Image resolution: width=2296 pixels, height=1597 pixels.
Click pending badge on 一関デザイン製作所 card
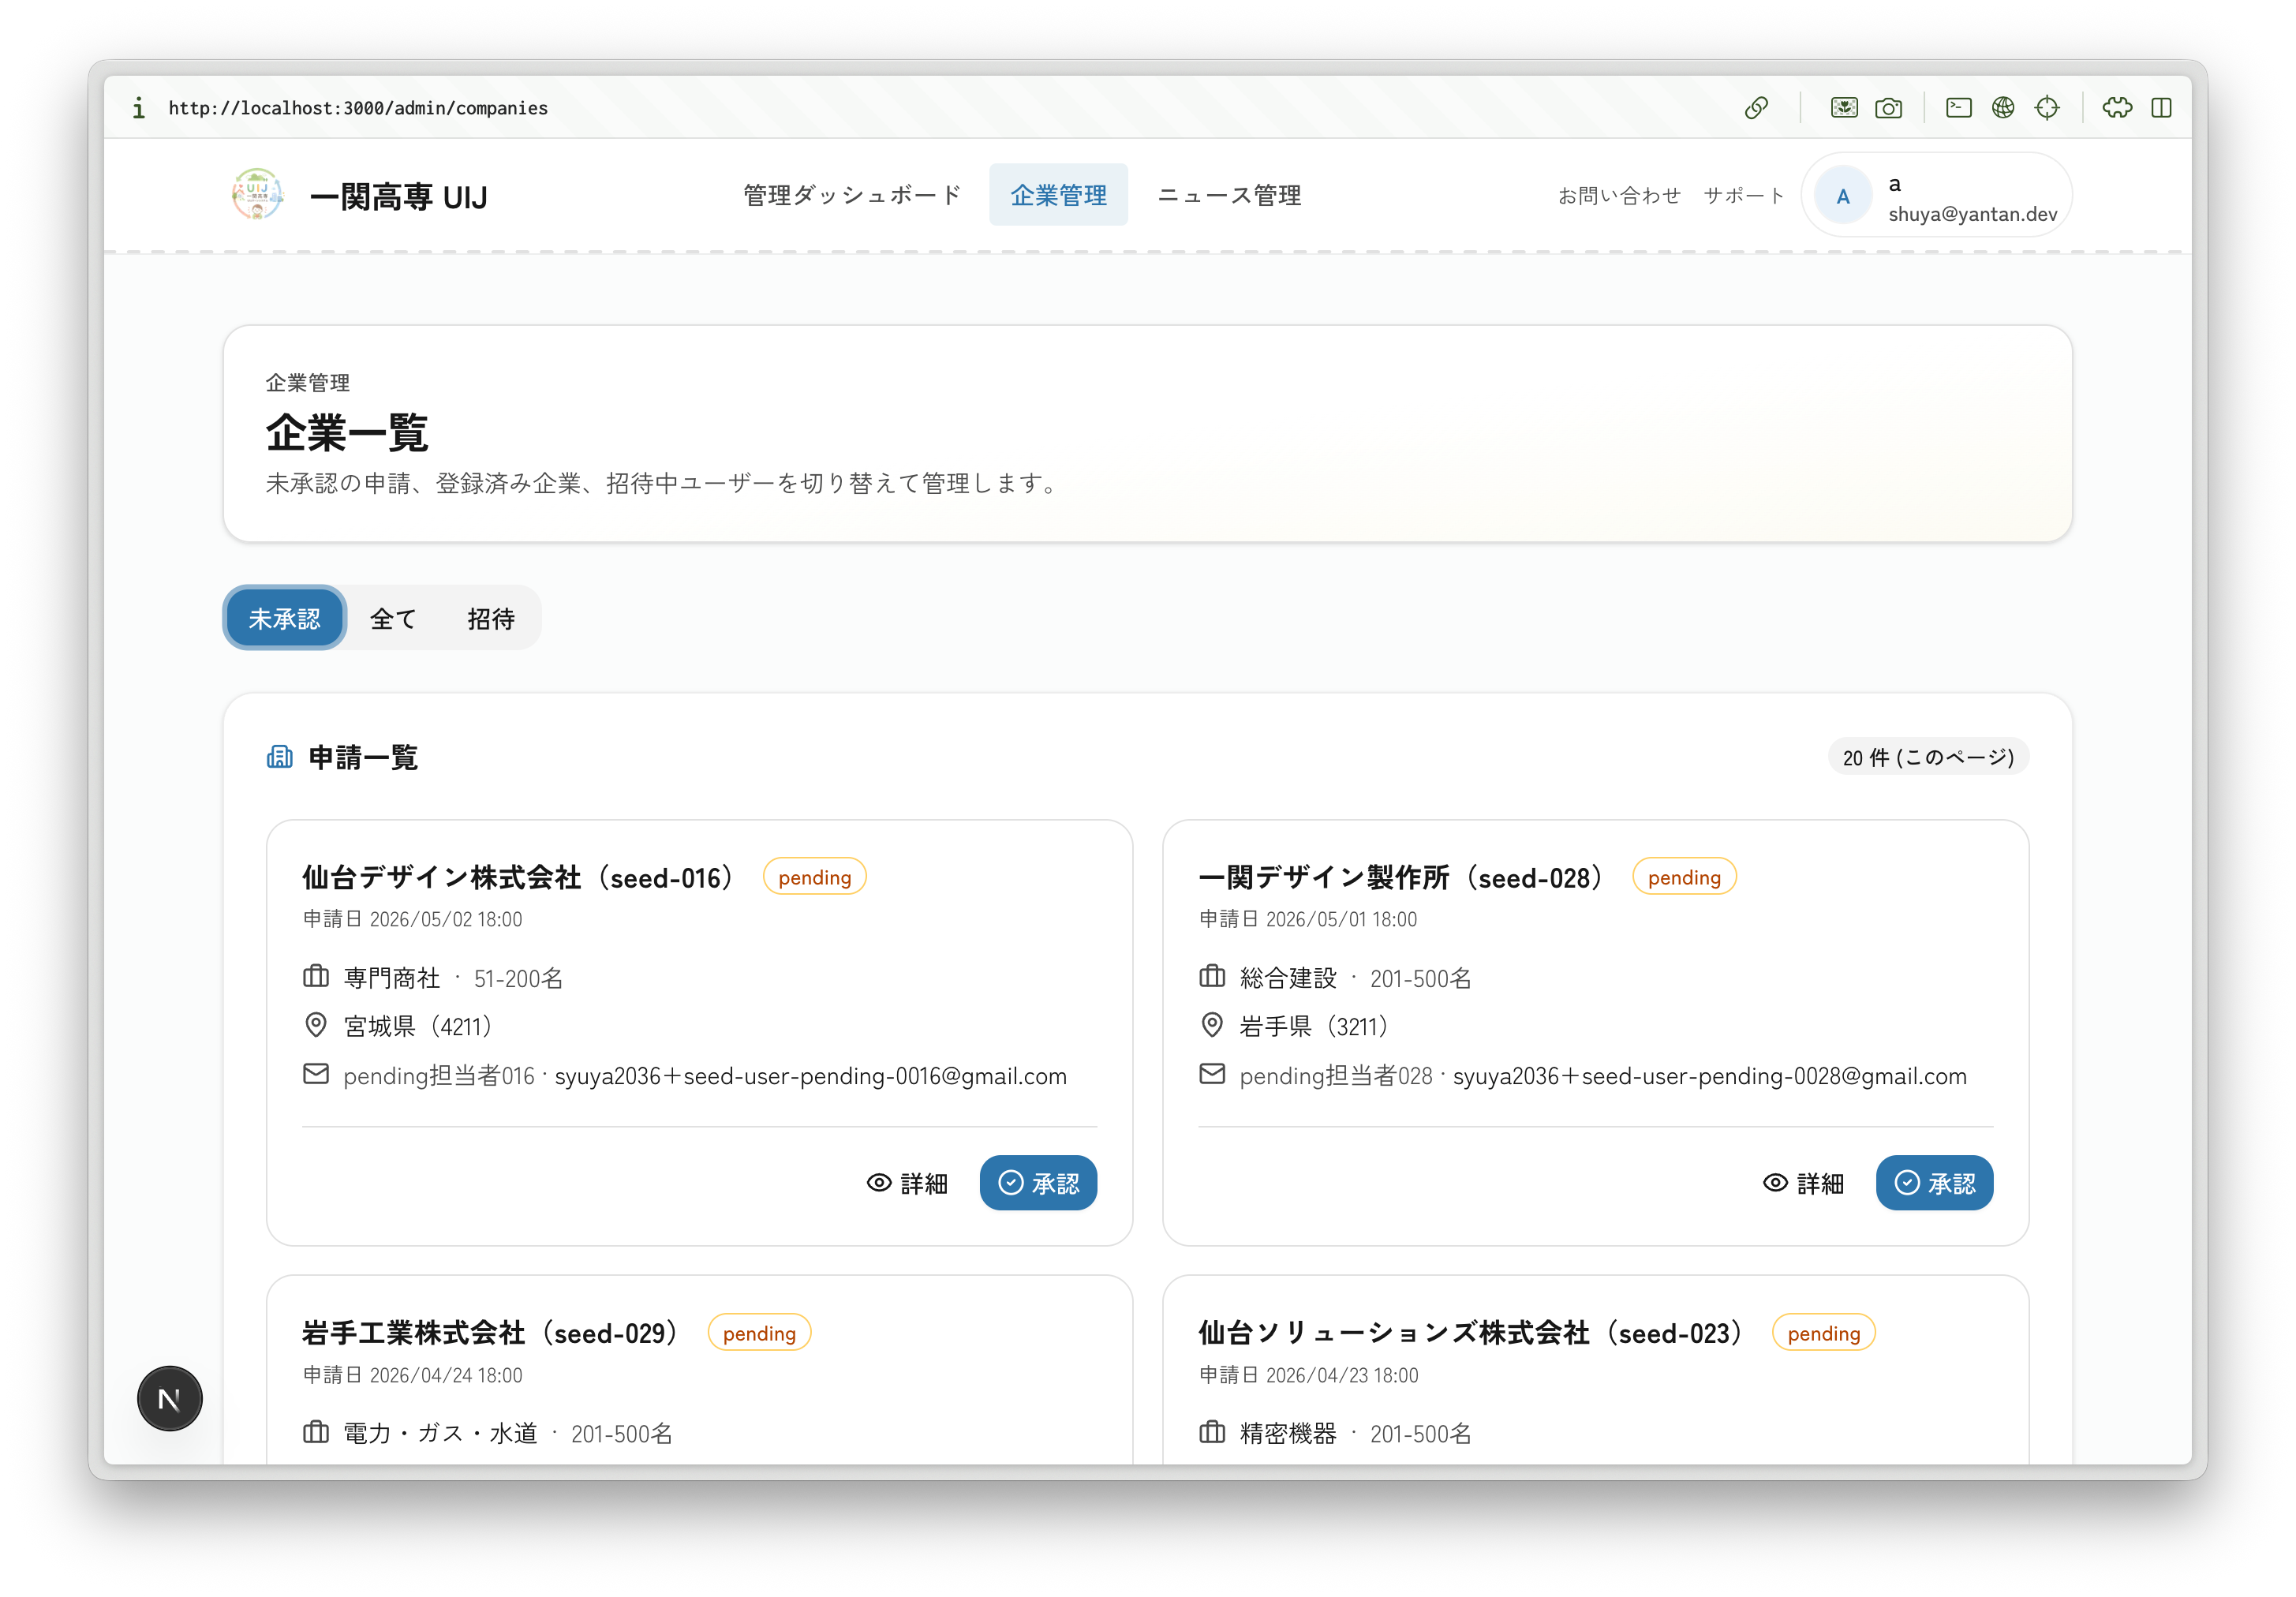pyautogui.click(x=1684, y=877)
